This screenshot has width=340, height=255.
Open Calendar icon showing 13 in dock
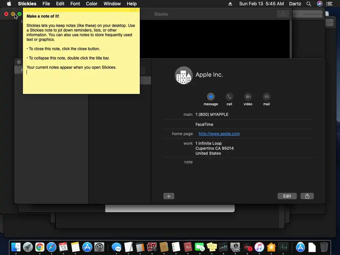coord(63,247)
